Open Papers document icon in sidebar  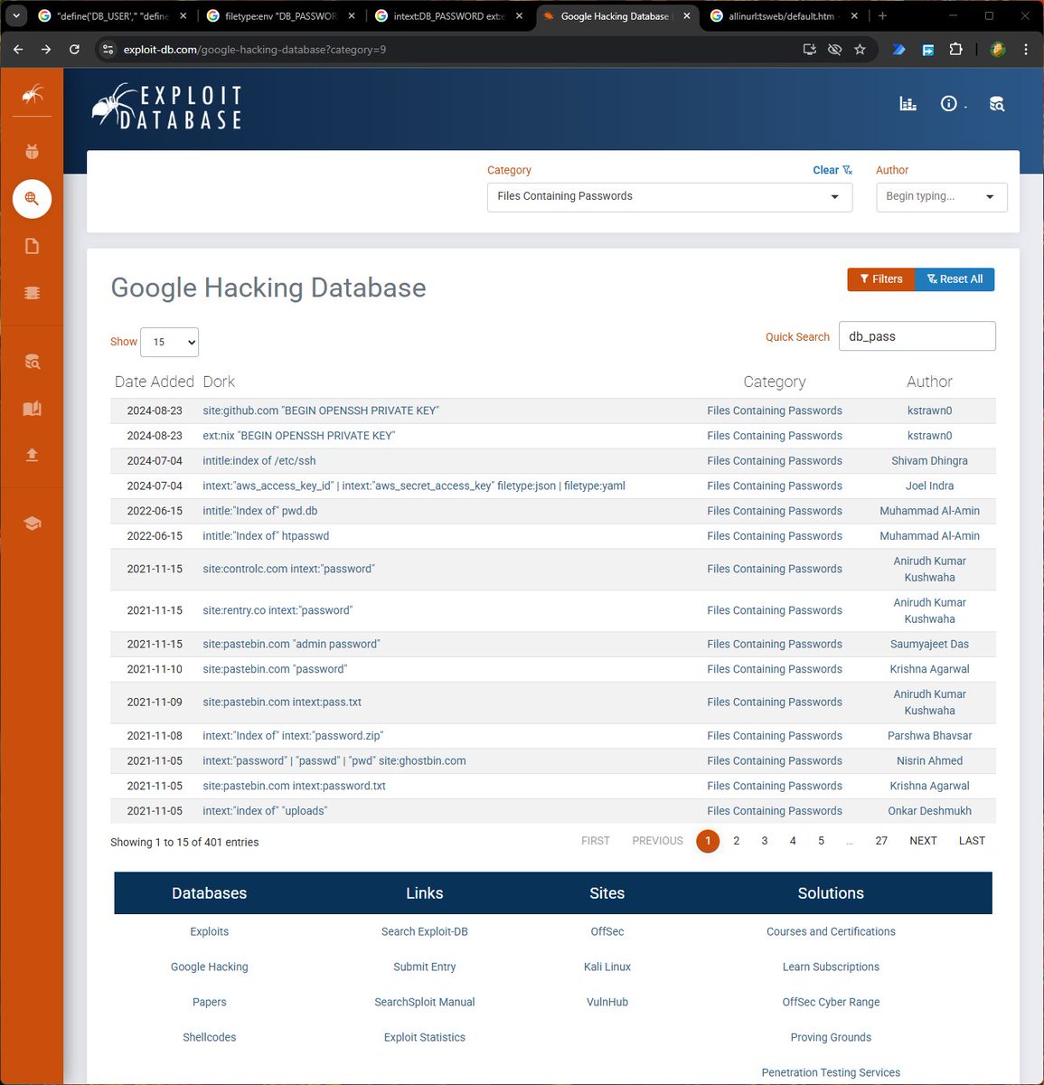click(x=32, y=246)
